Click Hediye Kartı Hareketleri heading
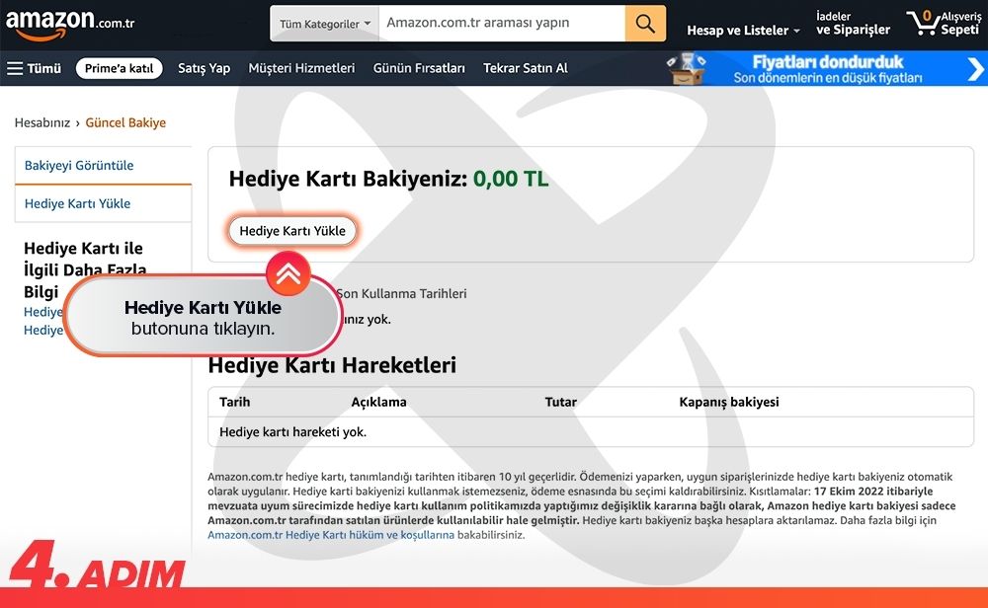 (332, 365)
